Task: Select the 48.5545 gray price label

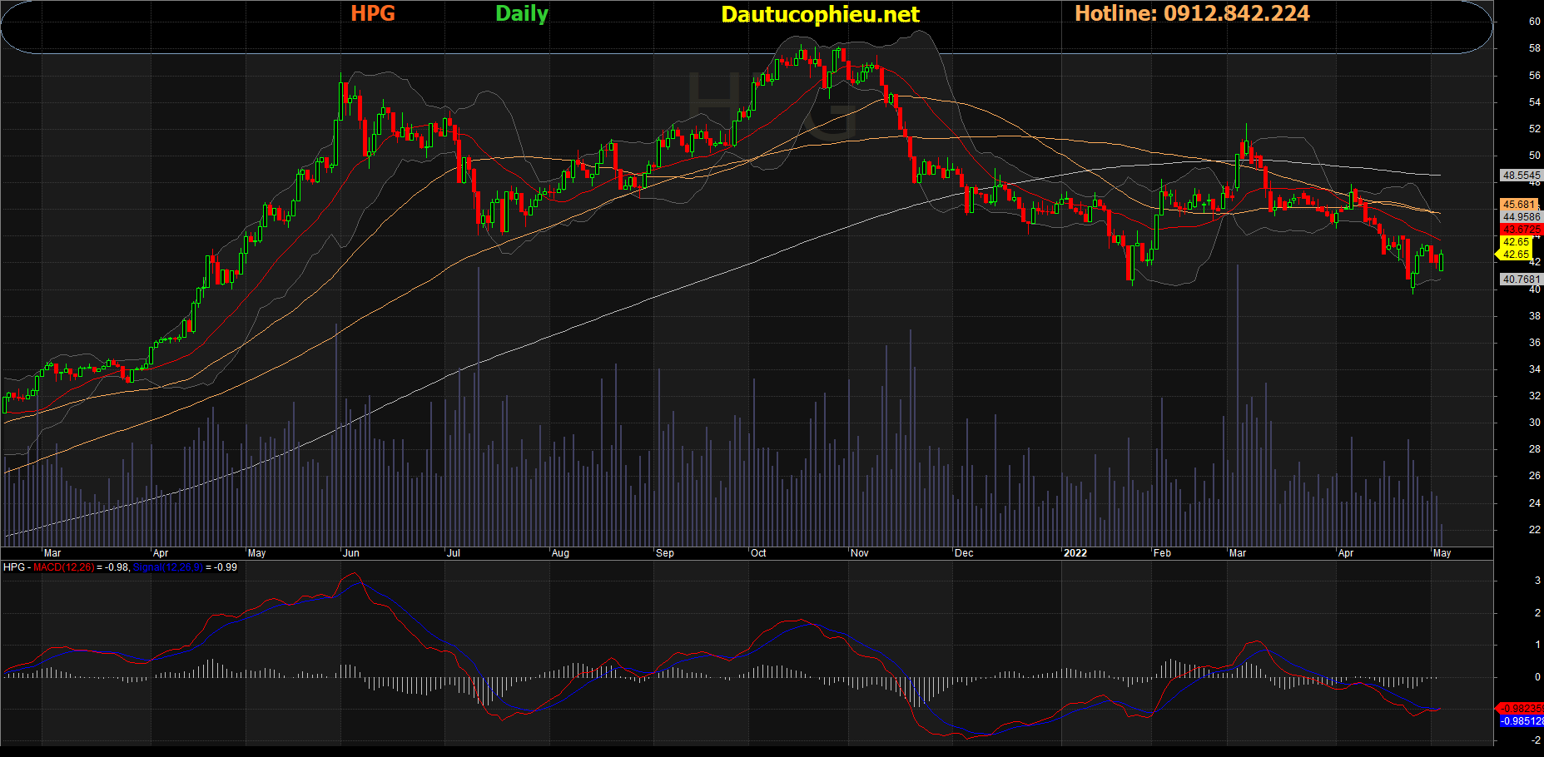Action: click(x=1521, y=176)
